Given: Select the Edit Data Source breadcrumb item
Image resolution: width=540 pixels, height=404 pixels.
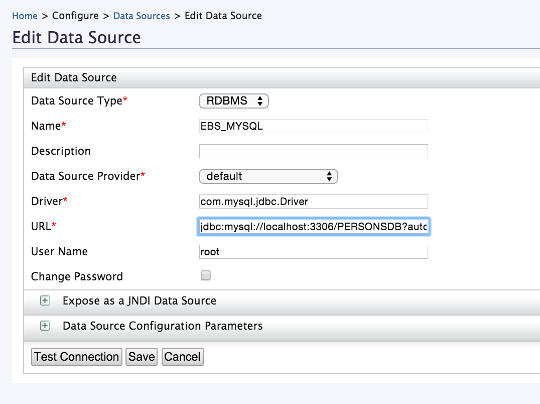Looking at the screenshot, I should point(223,16).
